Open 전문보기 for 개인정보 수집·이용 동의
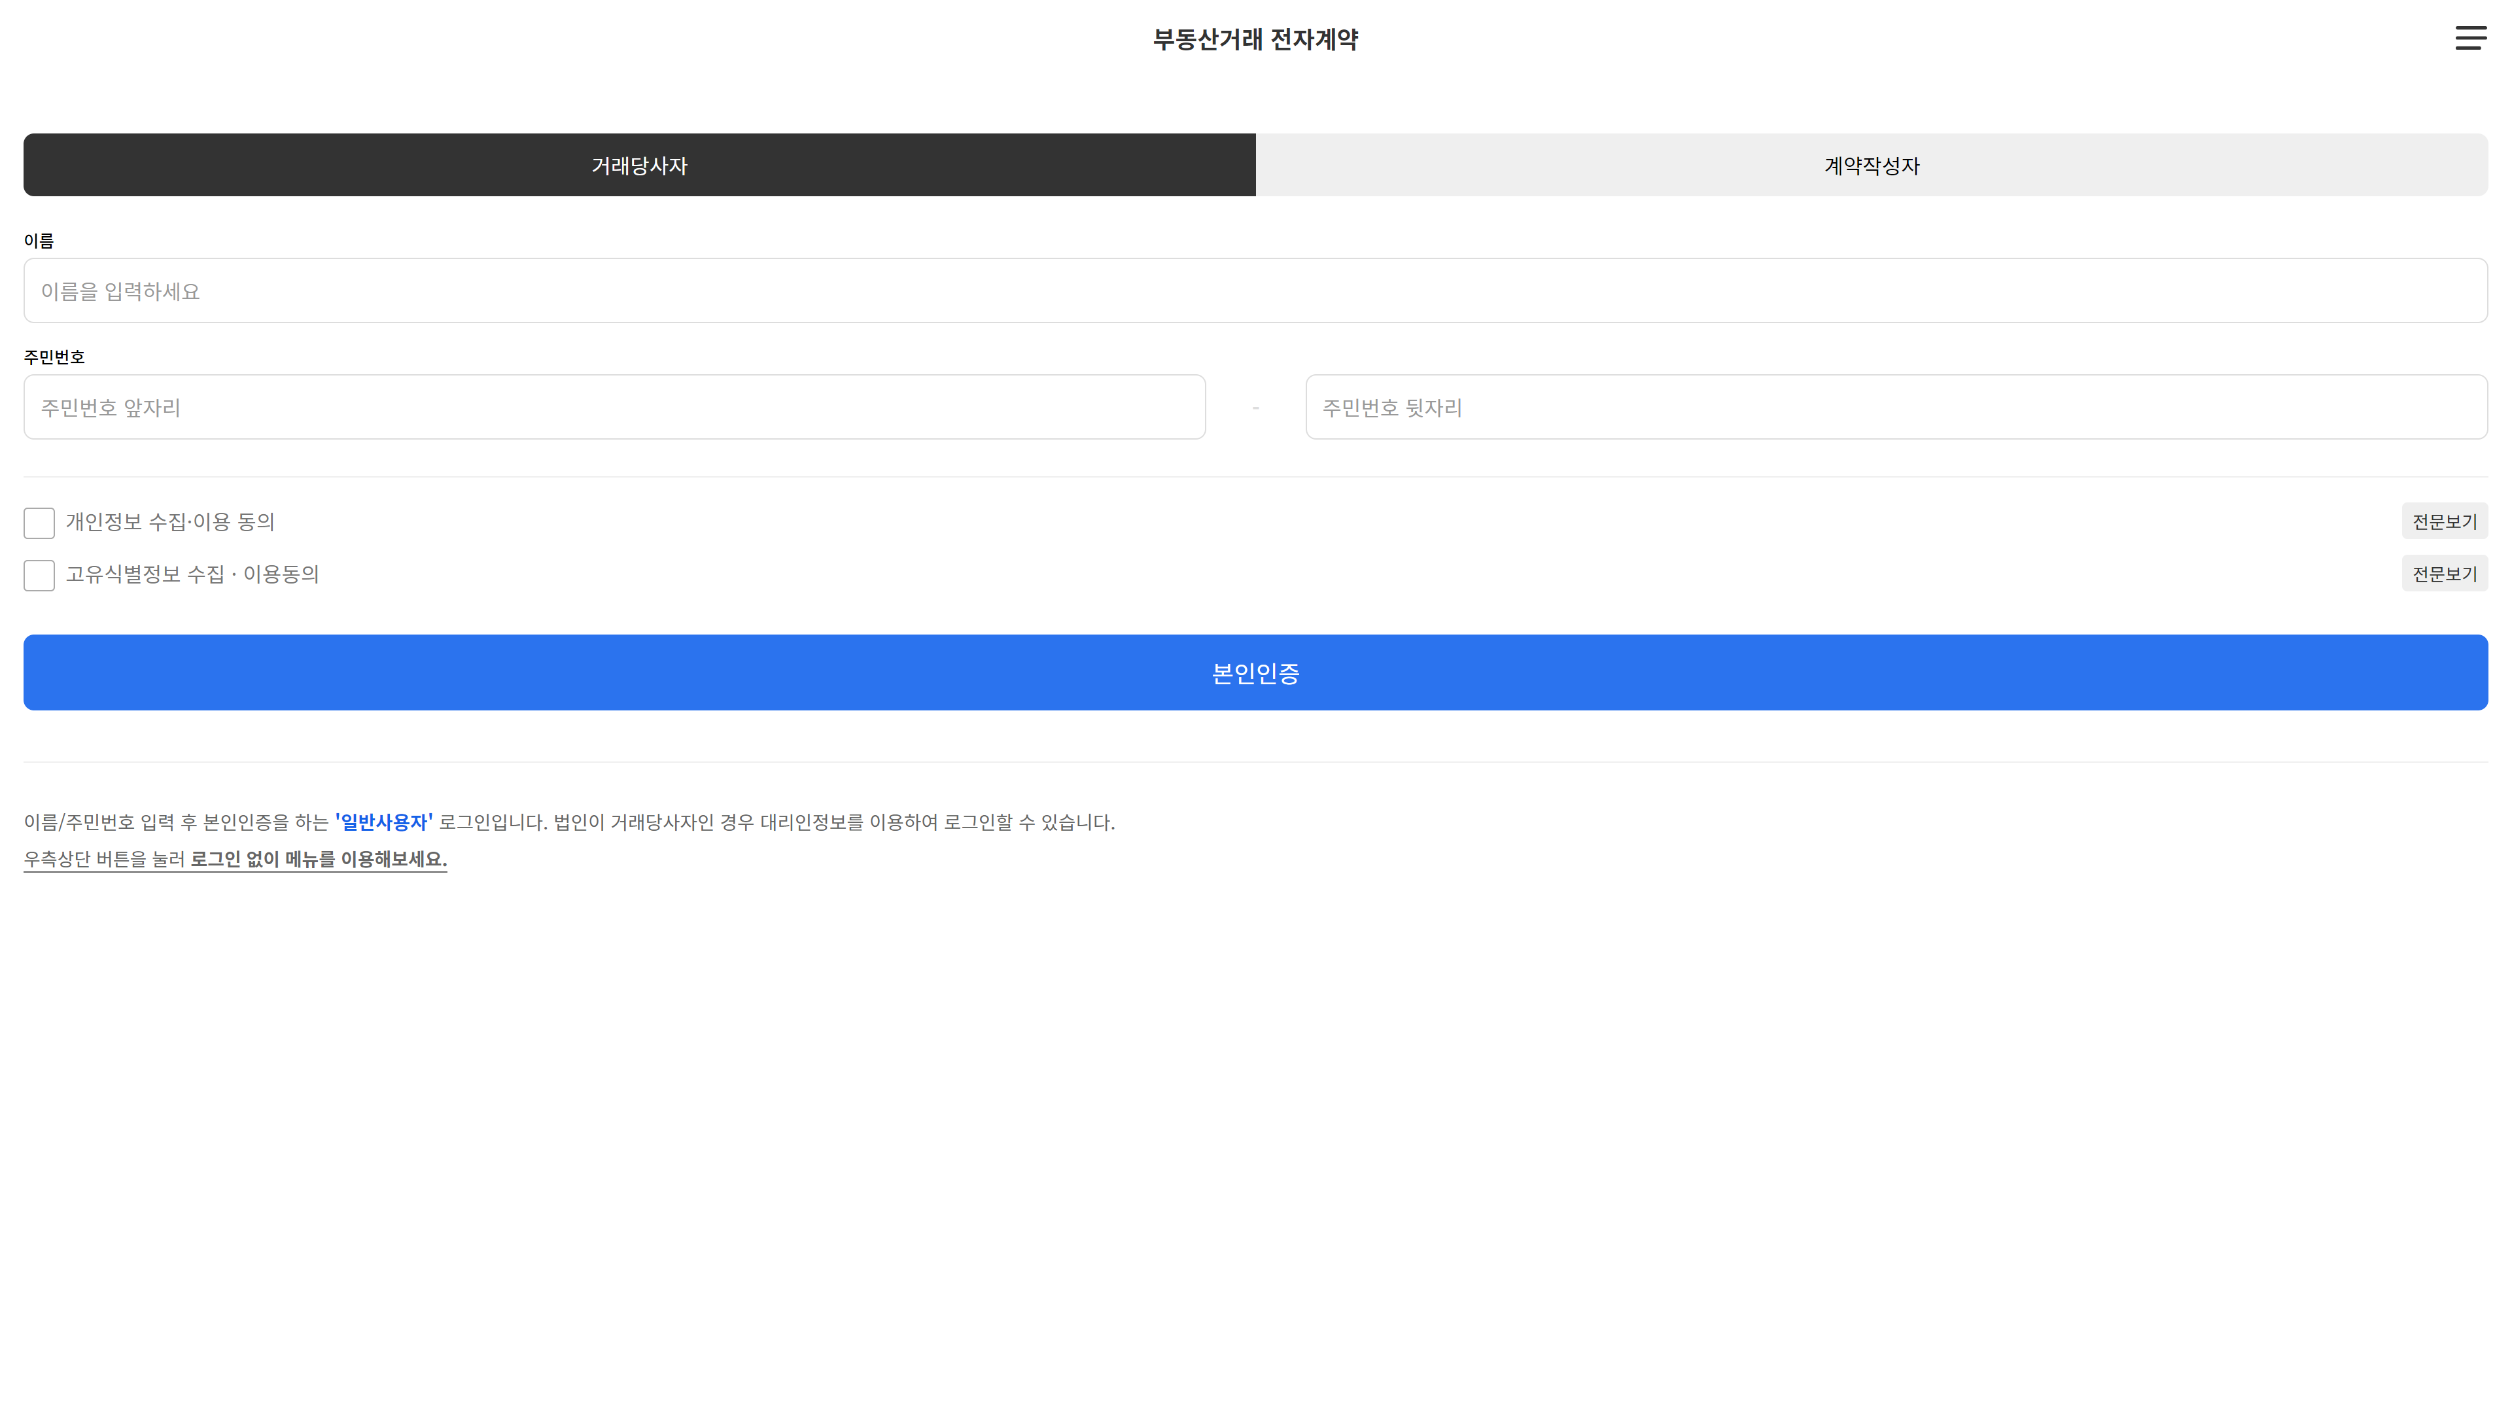The width and height of the screenshot is (2512, 1413). pyautogui.click(x=2444, y=522)
